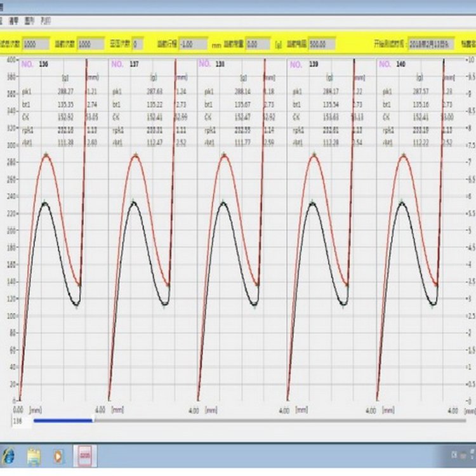Click bt1 value 135.16 in chart 140
The height and width of the screenshot is (476, 476).
pos(421,105)
